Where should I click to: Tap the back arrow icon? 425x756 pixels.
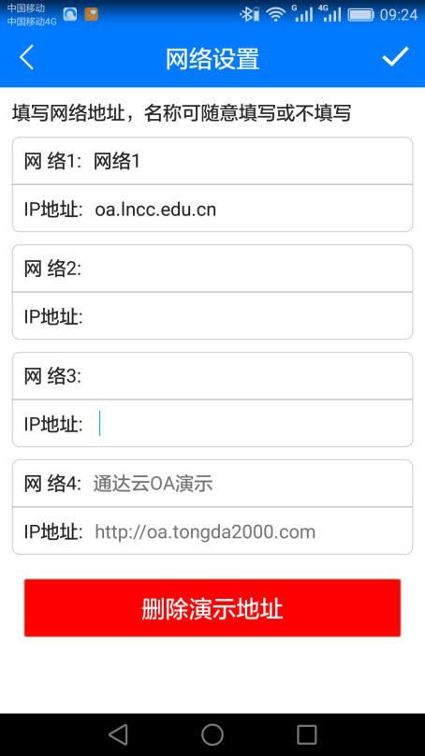(x=26, y=58)
